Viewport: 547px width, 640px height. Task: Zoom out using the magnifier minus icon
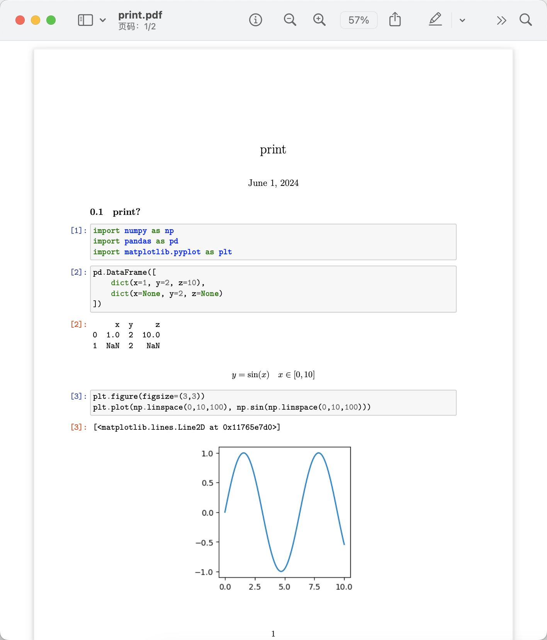(x=290, y=20)
